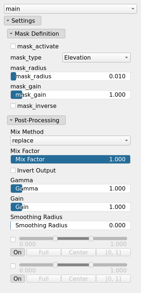Open the mask_type Elevation dropdown
This screenshot has height=293, width=141.
coord(97,58)
